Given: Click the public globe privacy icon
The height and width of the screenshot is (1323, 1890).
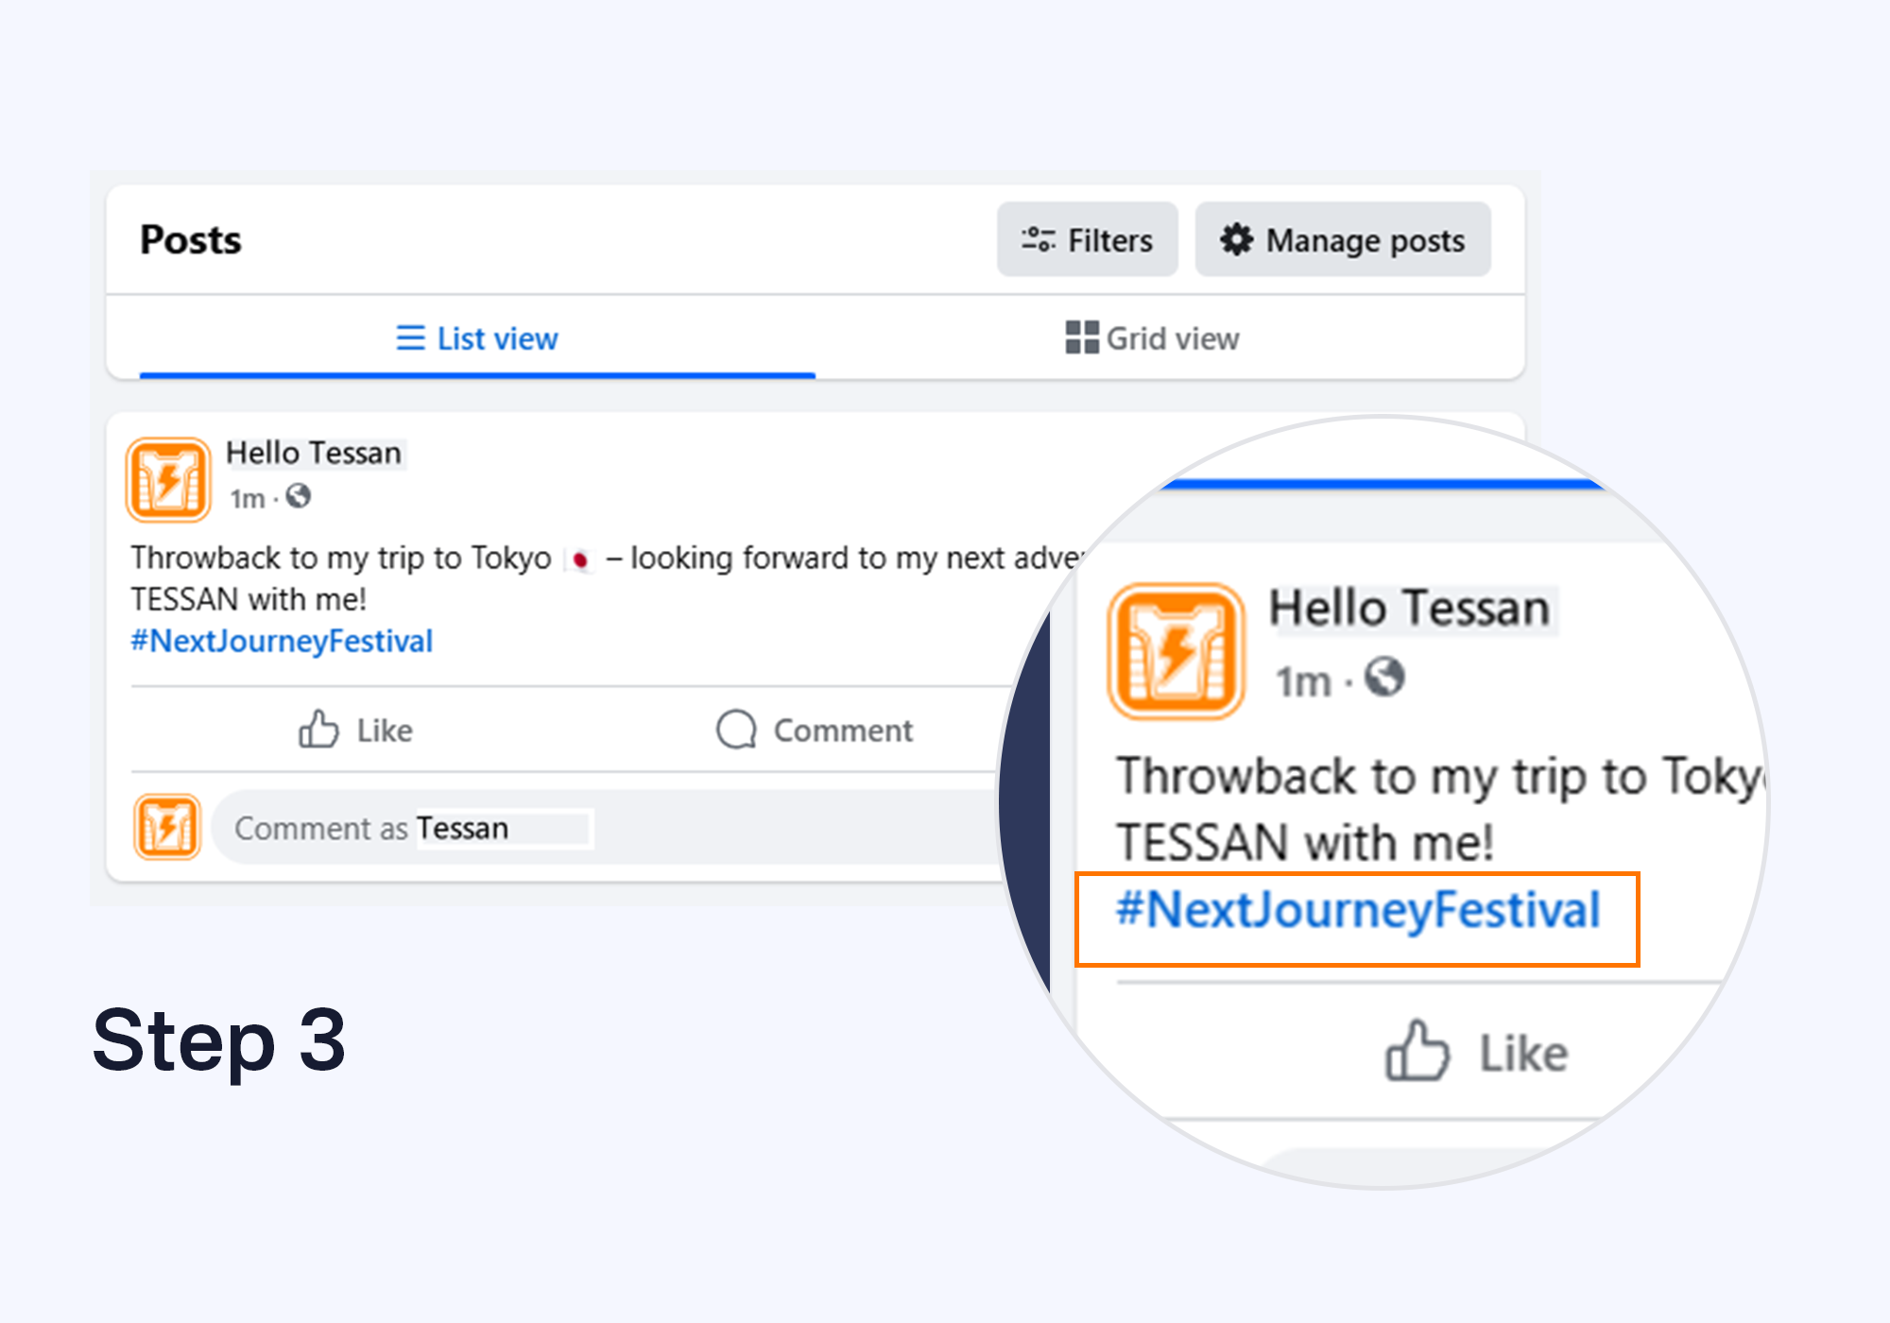Looking at the screenshot, I should pos(299,496).
